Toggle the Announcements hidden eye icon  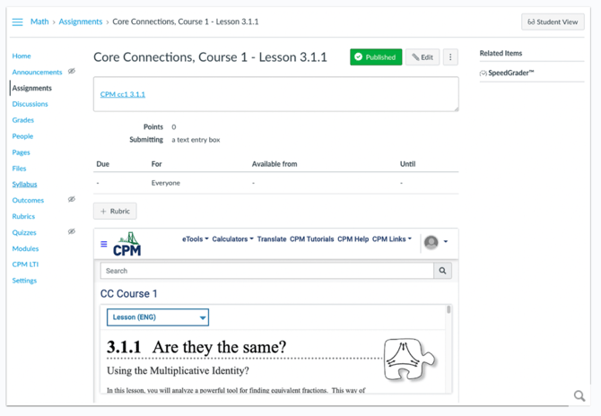tap(72, 71)
